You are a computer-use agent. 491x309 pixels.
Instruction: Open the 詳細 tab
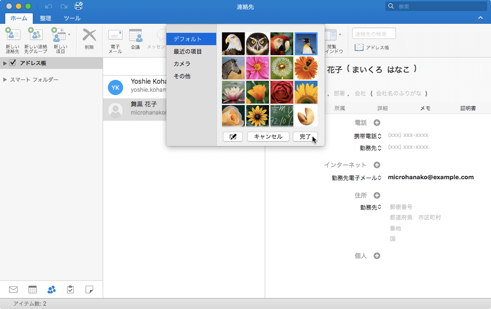click(x=382, y=108)
